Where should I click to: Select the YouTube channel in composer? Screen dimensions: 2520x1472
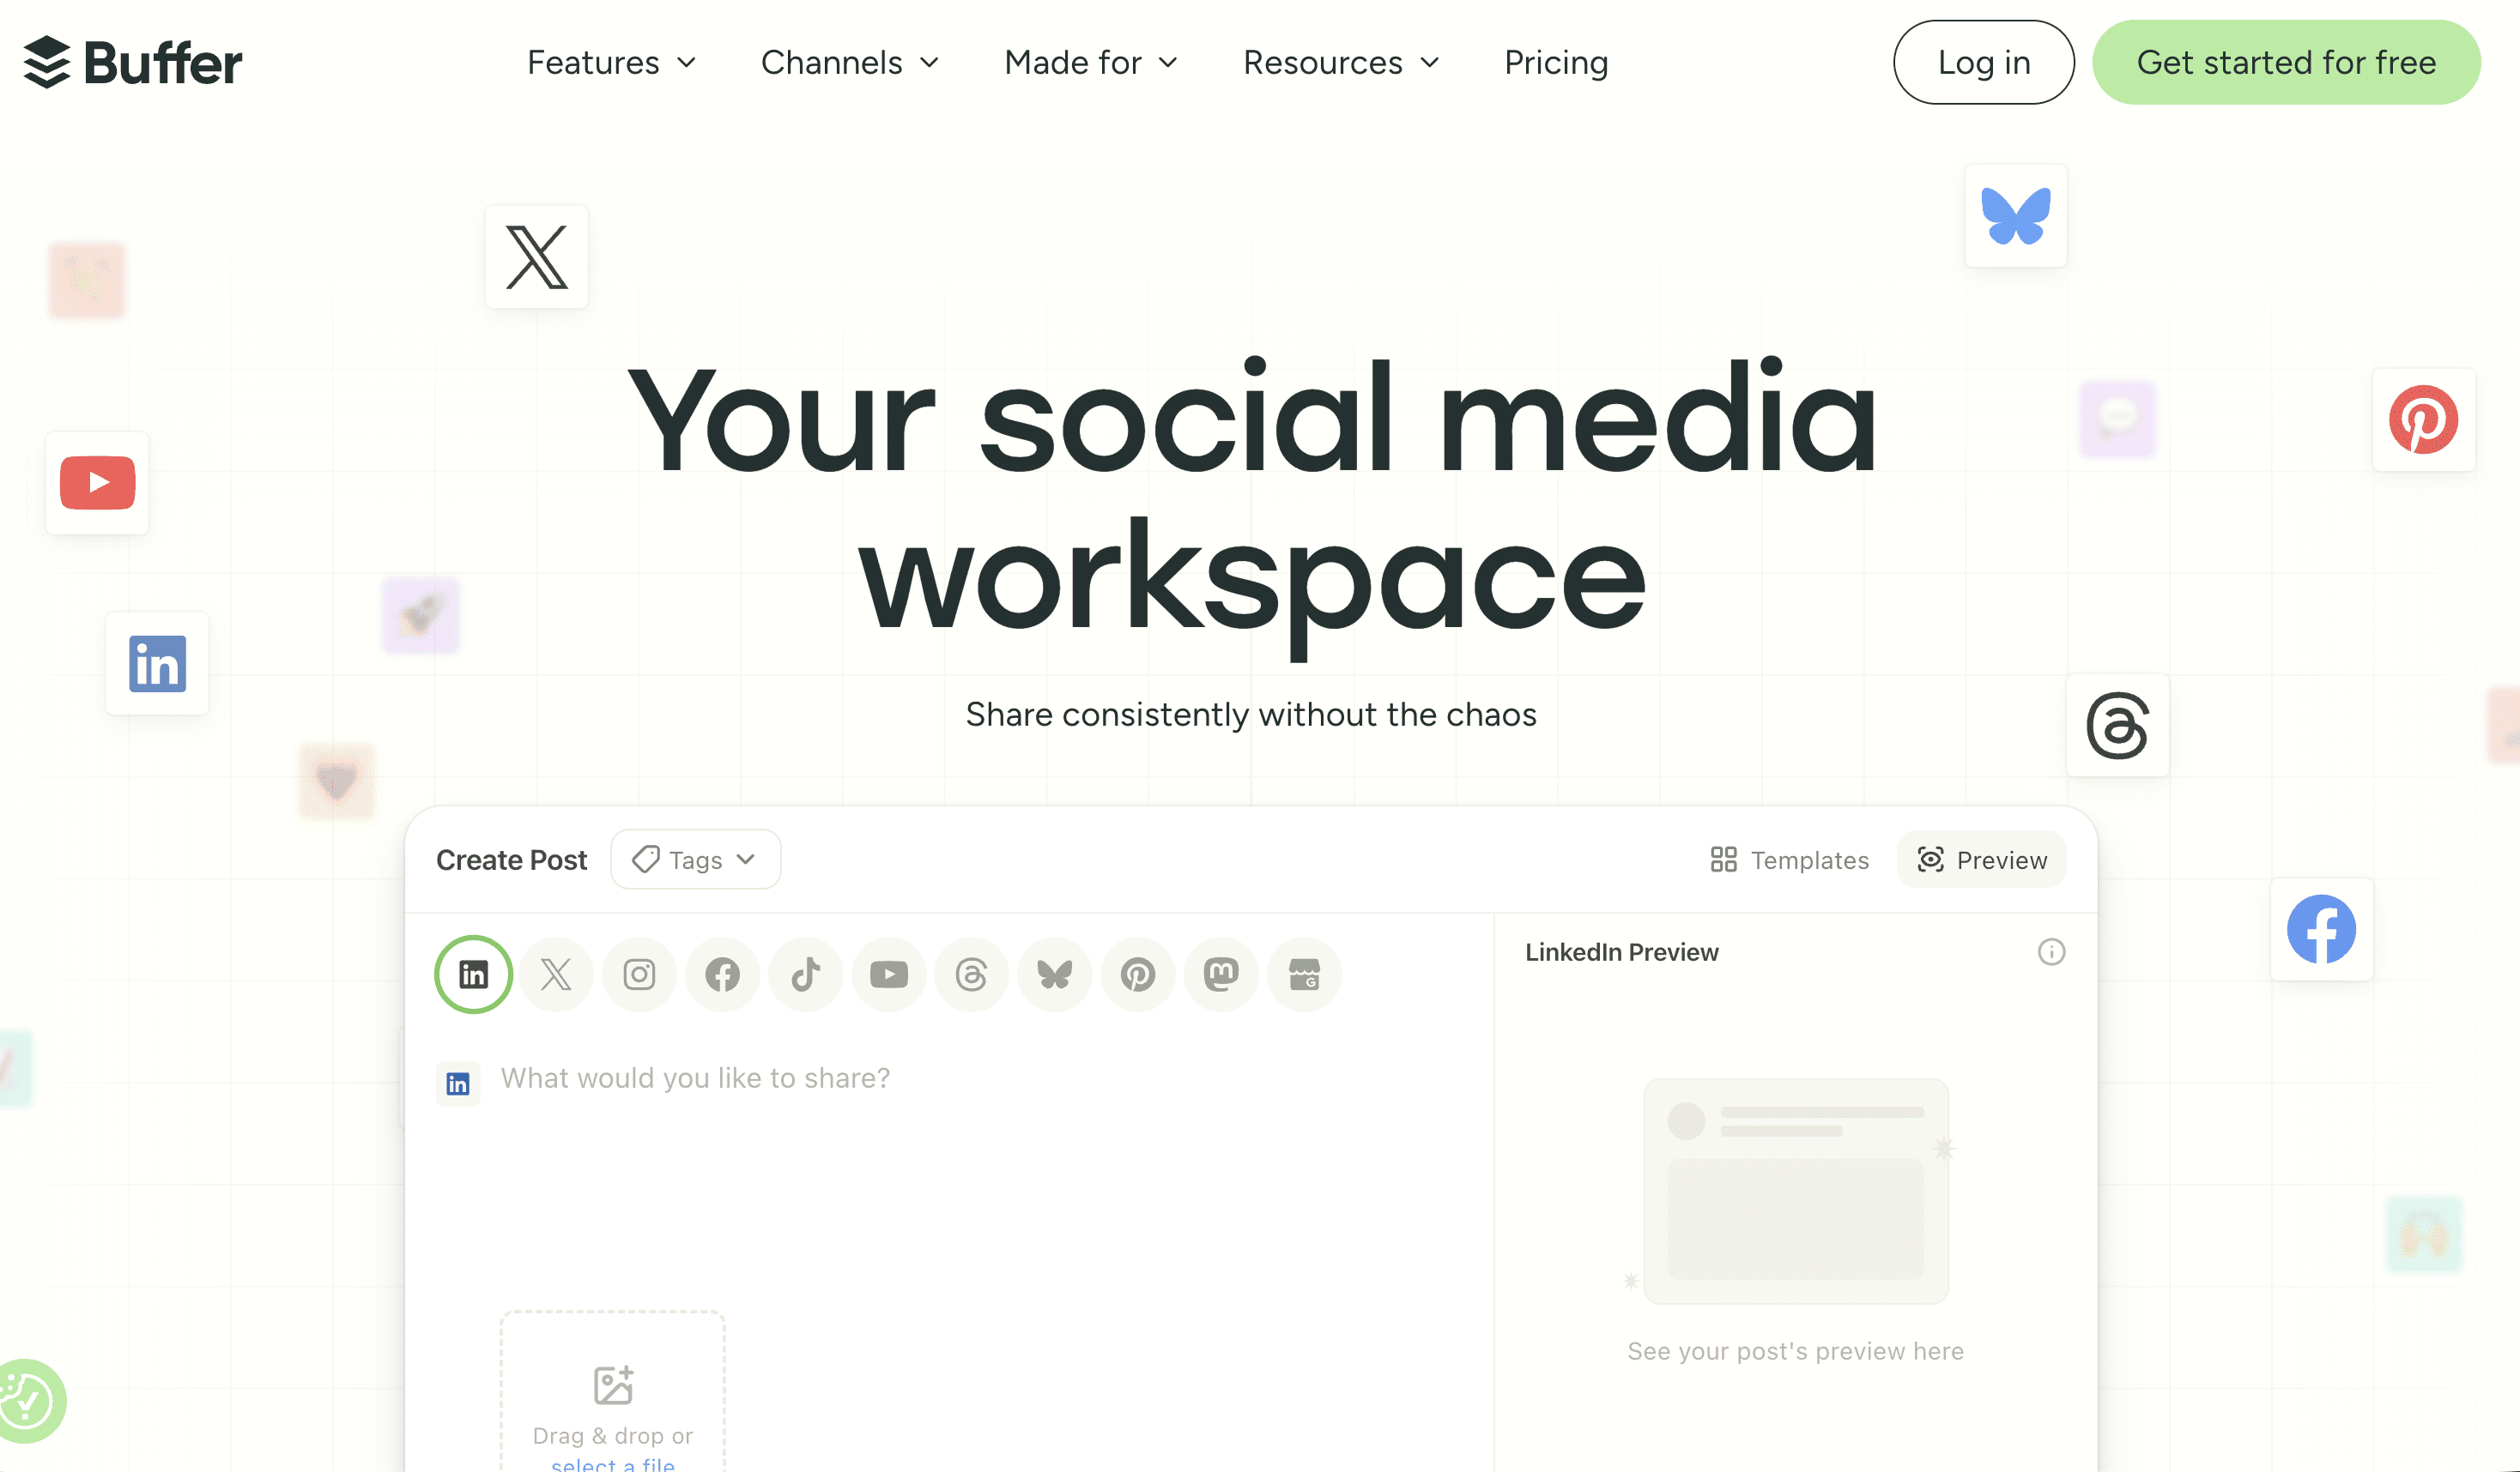click(x=888, y=974)
